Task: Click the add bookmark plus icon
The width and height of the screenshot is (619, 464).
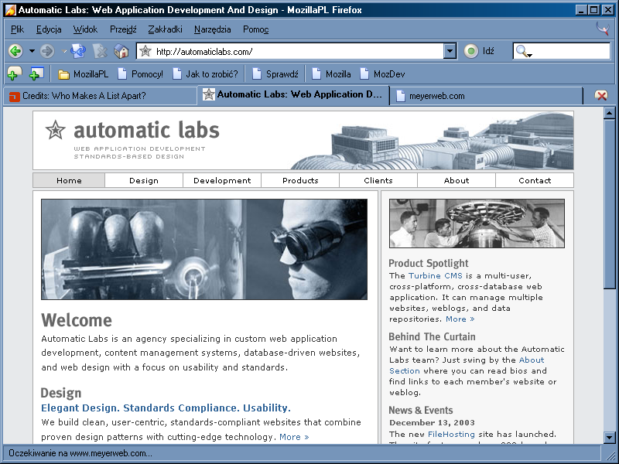Action: [14, 73]
